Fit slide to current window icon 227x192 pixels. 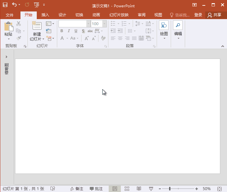point(219,189)
